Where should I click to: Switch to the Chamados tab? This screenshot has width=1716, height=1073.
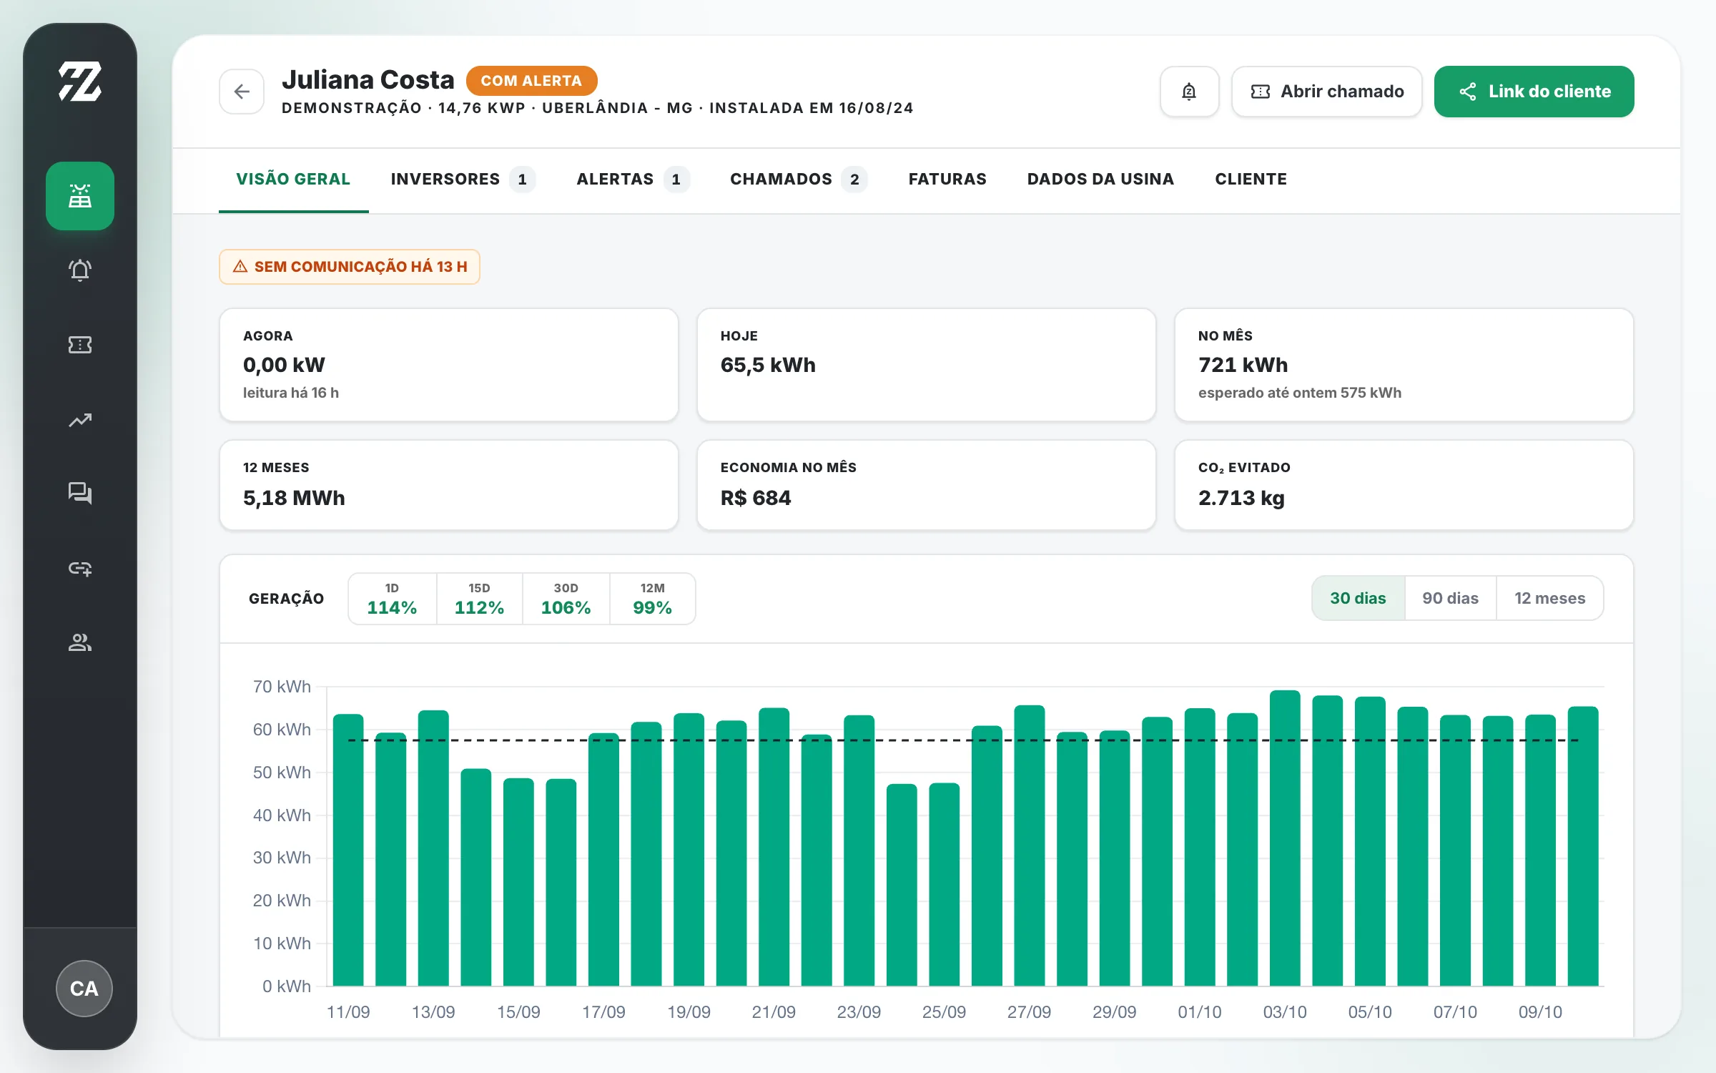click(x=799, y=180)
